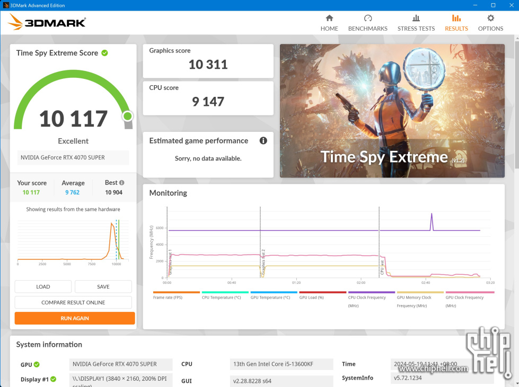Toggle GPU Clock Frequency legend swatch
This screenshot has width=519, height=387.
pyautogui.click(x=470, y=292)
